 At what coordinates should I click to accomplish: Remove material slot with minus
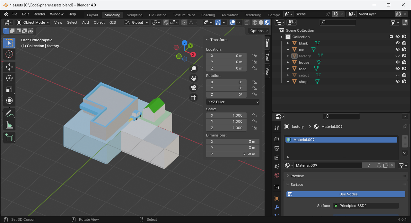pos(405,145)
